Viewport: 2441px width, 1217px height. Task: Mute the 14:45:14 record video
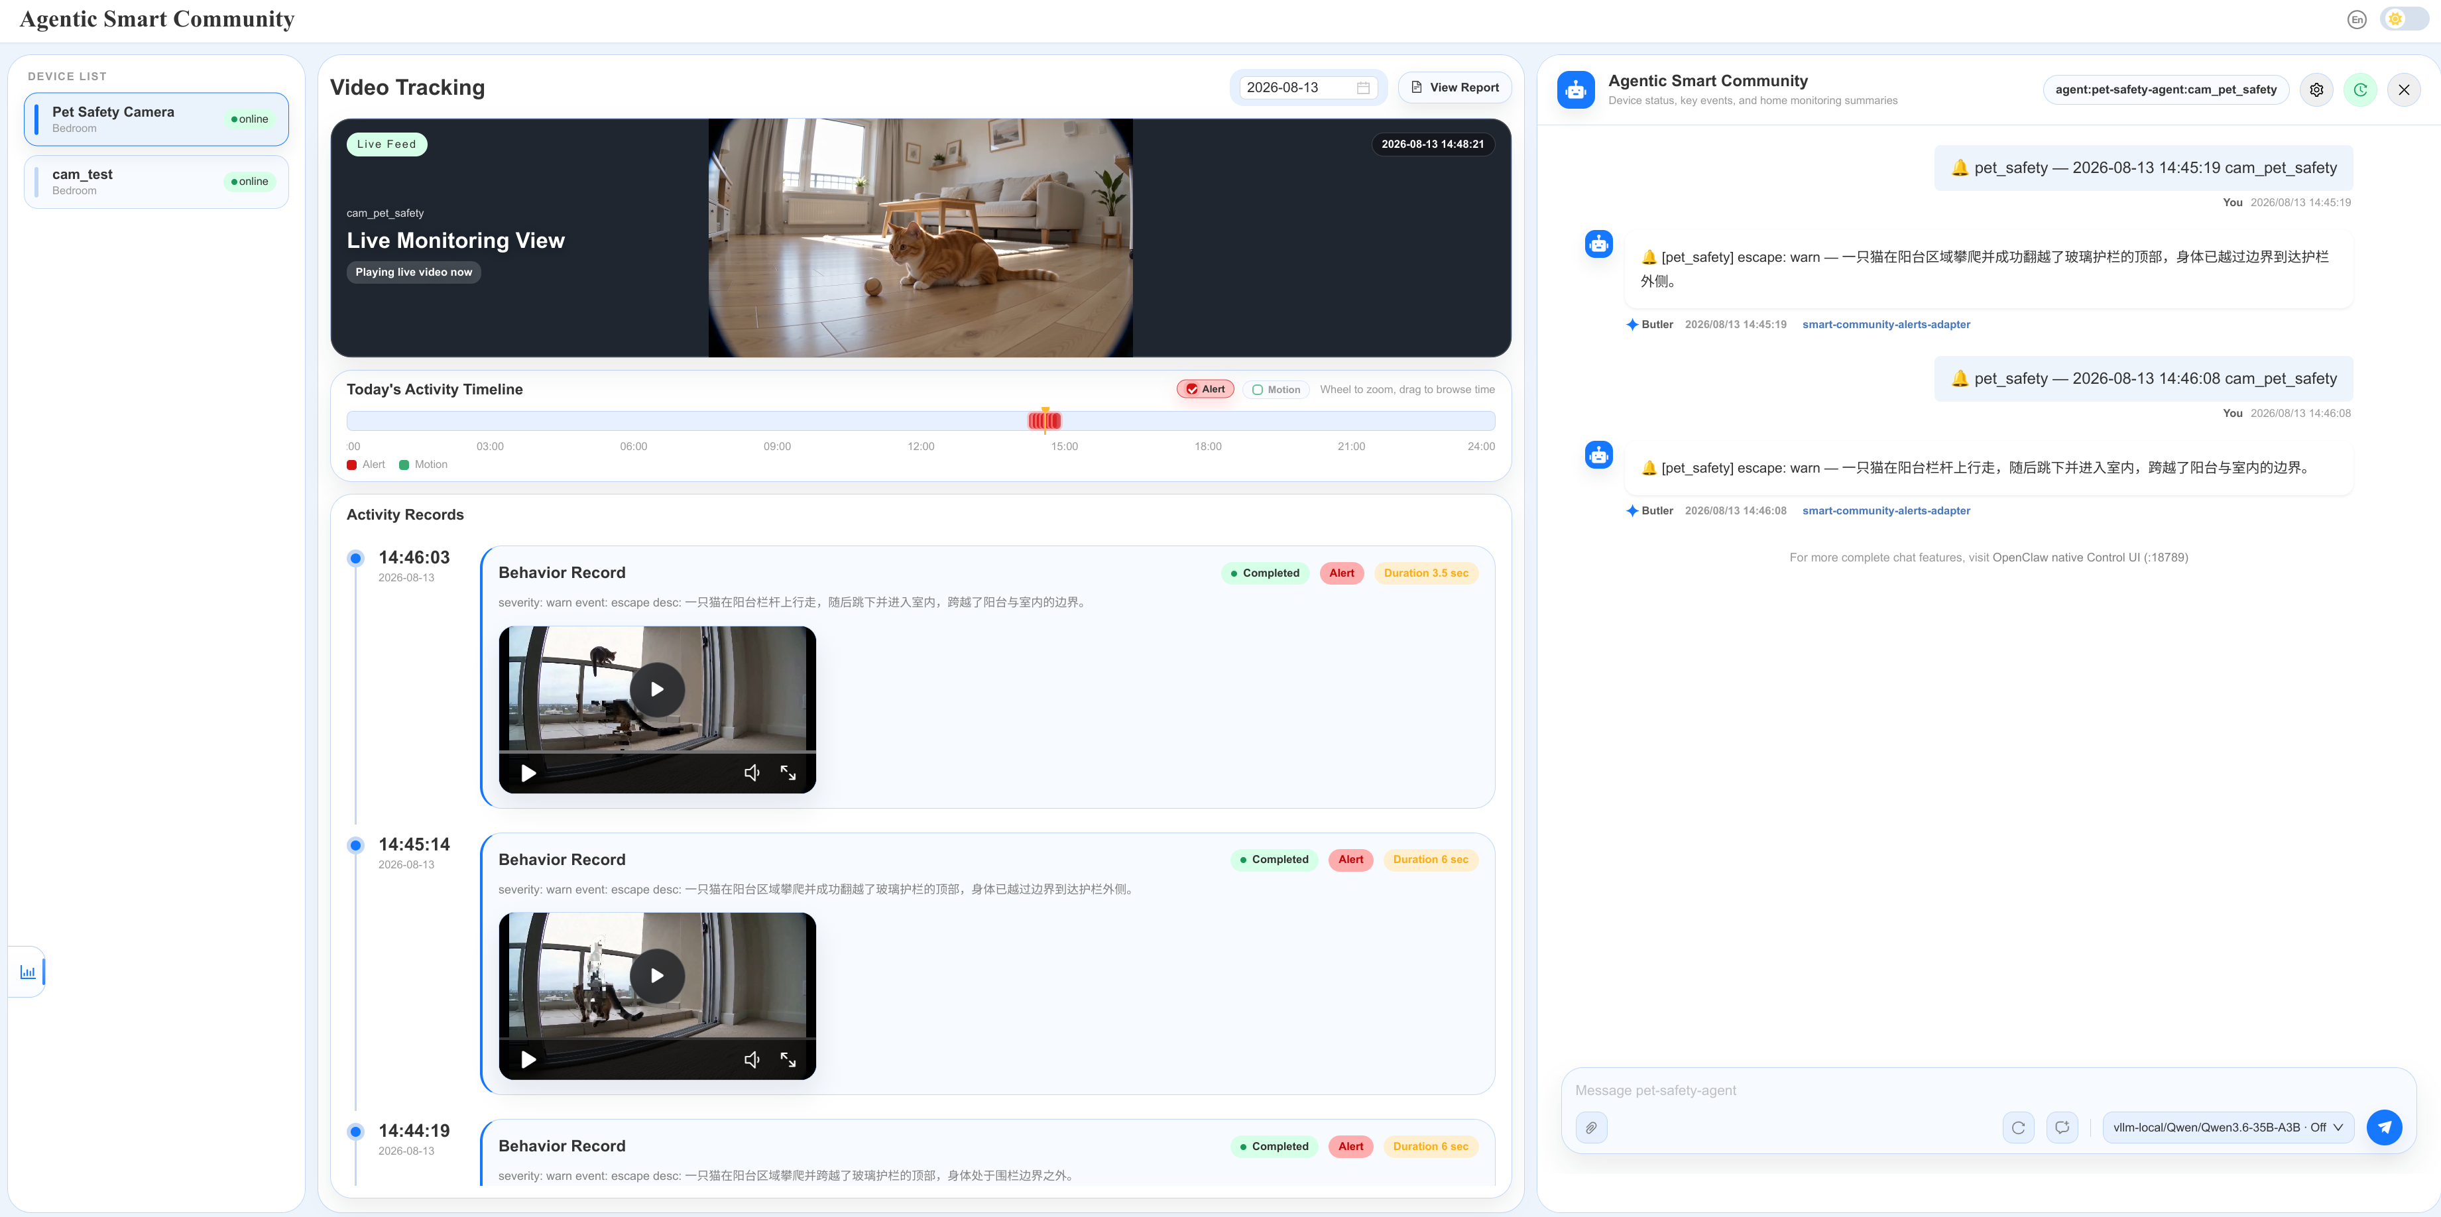751,1059
